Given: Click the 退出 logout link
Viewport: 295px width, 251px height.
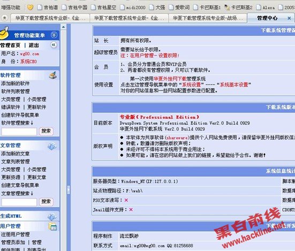Looking at the screenshot, I should click(x=34, y=45).
